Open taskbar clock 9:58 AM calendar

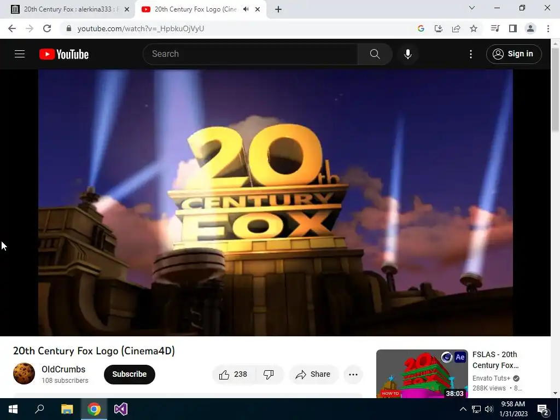tap(513, 409)
